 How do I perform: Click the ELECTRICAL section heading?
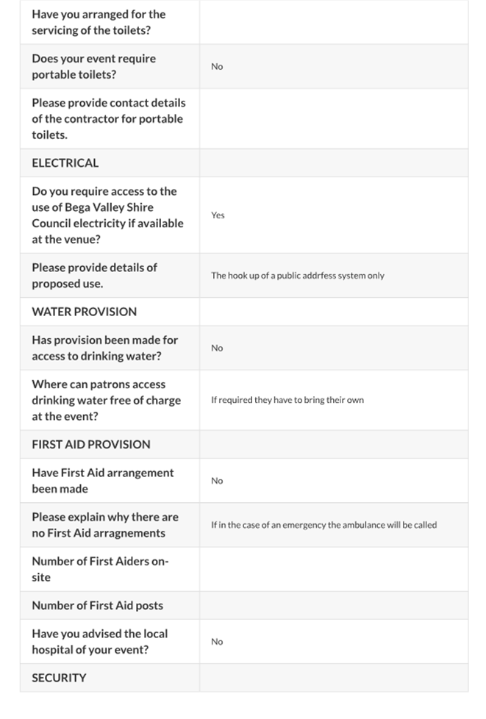tap(65, 163)
